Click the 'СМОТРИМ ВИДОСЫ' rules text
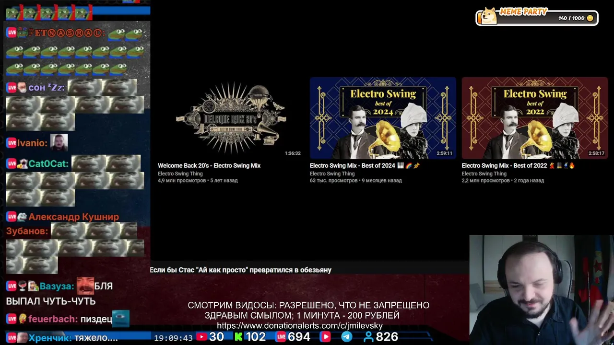 point(308,310)
